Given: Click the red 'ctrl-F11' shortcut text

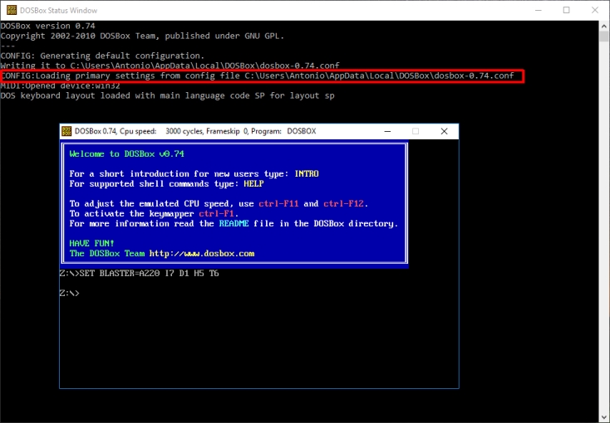Looking at the screenshot, I should point(278,203).
